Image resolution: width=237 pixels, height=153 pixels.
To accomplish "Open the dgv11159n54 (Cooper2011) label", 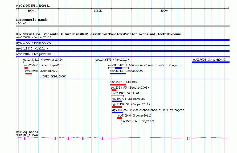I will (131, 104).
